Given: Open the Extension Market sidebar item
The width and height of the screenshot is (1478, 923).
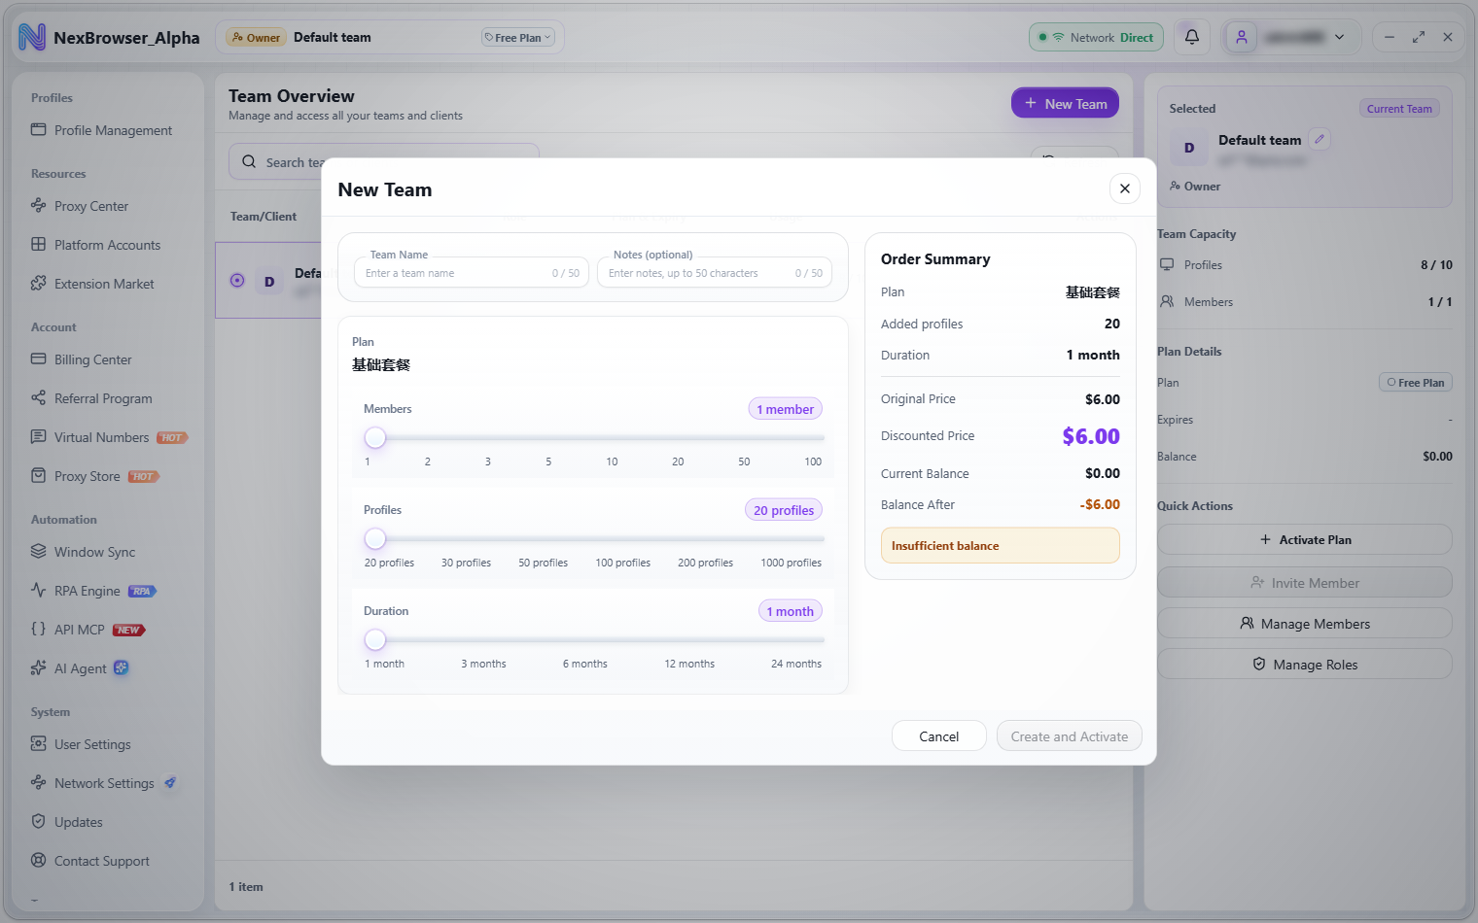Looking at the screenshot, I should point(103,284).
